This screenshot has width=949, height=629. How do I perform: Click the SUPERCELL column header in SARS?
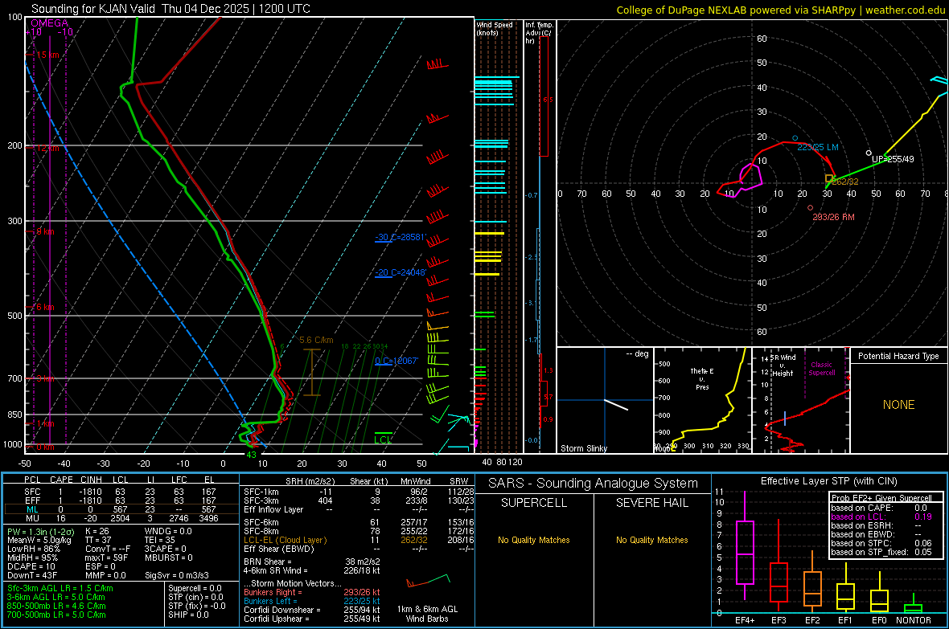point(534,503)
